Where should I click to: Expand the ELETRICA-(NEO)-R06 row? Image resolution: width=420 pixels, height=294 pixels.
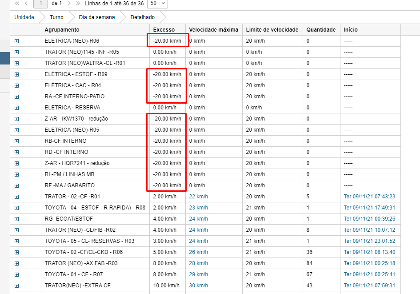(16, 41)
